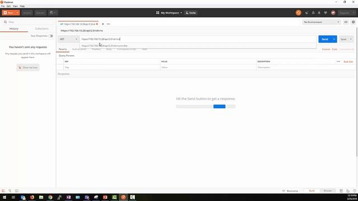Click the find search icon in status bar
Viewport: 358px width, 201px height.
pos(10,191)
